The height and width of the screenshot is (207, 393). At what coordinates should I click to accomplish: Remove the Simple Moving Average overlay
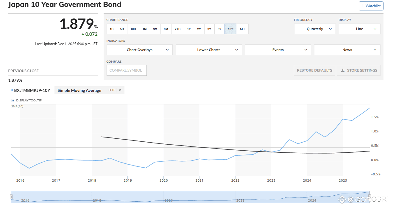[x=120, y=90]
